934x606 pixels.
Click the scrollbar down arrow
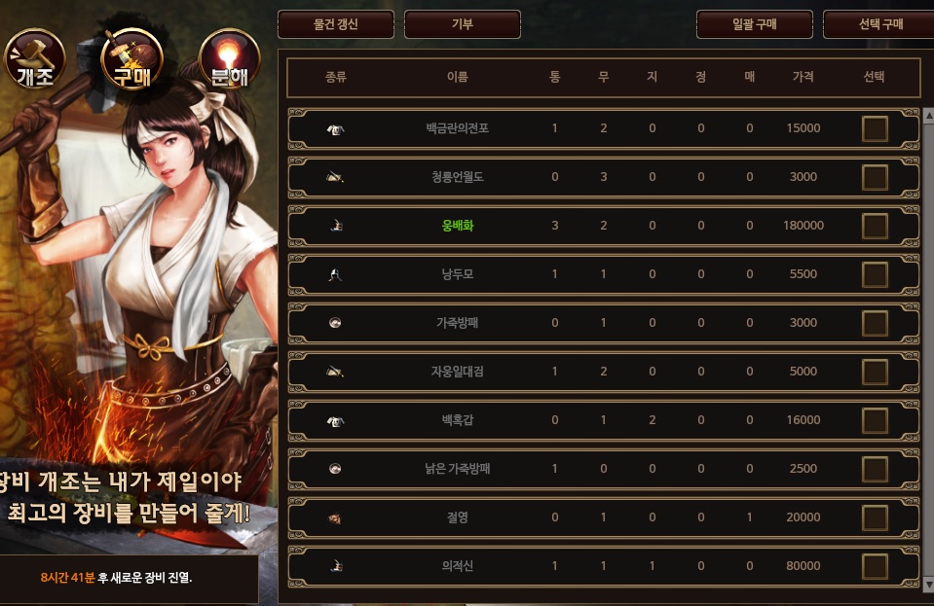(928, 584)
